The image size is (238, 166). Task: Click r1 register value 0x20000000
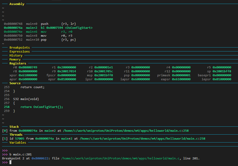tap(67, 67)
